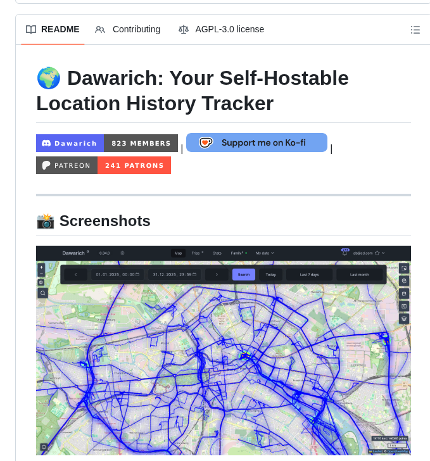This screenshot has width=430, height=461.
Task: Open the AGPL-3.0 license tab
Action: coord(221,29)
